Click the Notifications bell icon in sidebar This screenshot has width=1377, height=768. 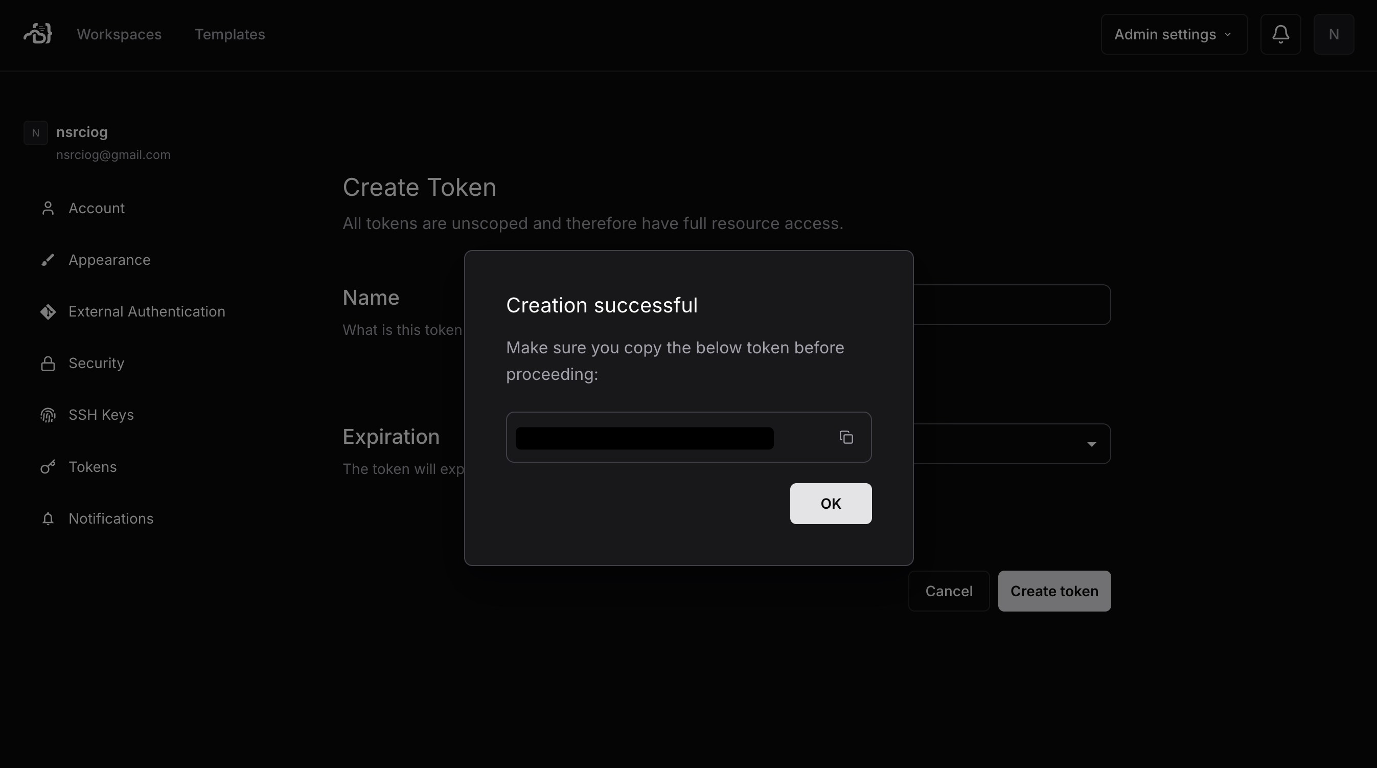[x=48, y=519]
